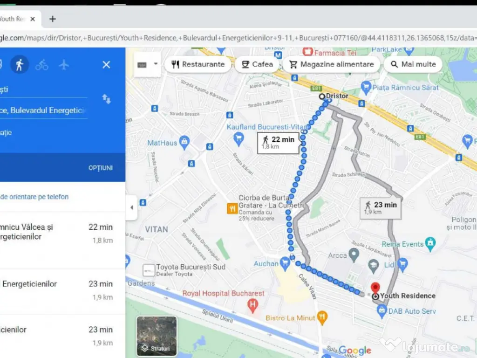Open the Mai multe categories search
This screenshot has height=358, width=477.
[x=413, y=64]
